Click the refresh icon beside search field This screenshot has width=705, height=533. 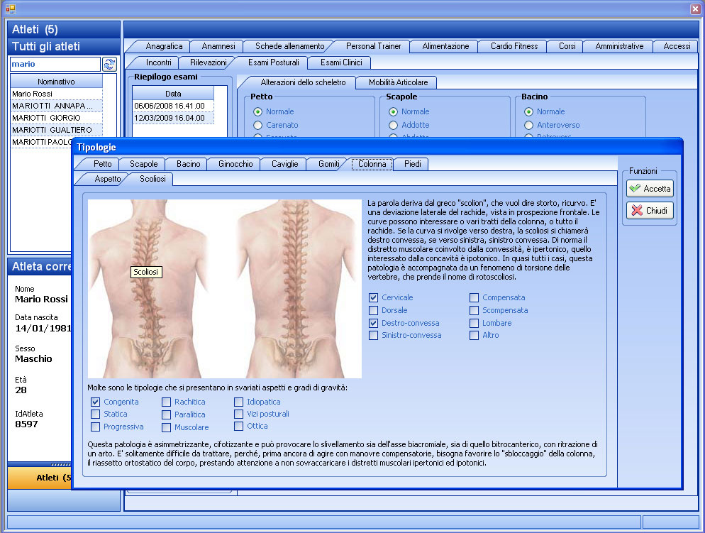109,64
